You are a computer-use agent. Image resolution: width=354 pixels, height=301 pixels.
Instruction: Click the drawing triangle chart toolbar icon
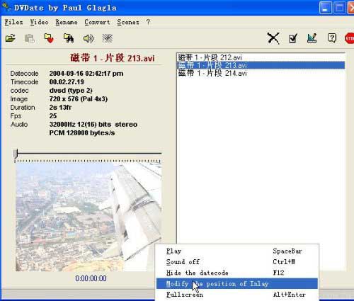(x=312, y=38)
